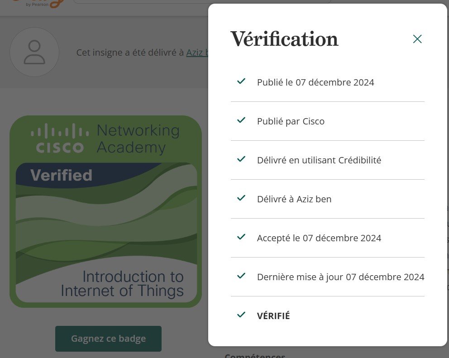Click the checkmark next to Dernière mise à jour
Image resolution: width=449 pixels, height=358 pixels.
click(241, 276)
